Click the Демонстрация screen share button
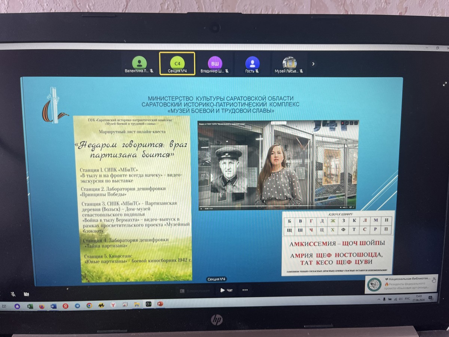The height and width of the screenshot is (337, 449). [x=194, y=291]
